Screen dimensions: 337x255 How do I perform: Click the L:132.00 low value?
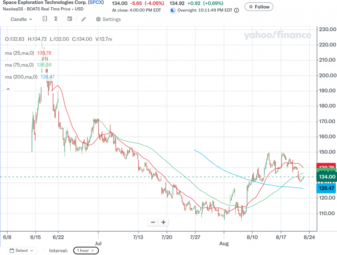pos(59,39)
